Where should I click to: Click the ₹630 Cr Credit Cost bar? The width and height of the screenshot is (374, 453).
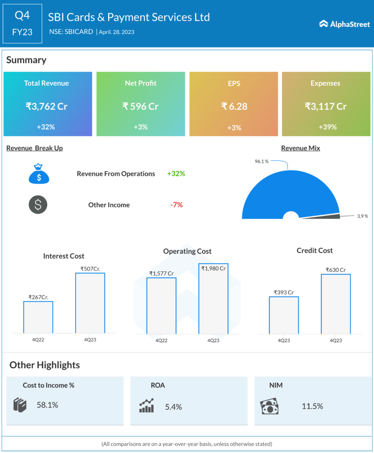[336, 304]
